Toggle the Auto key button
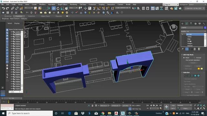The image size is (207, 116). point(173,105)
